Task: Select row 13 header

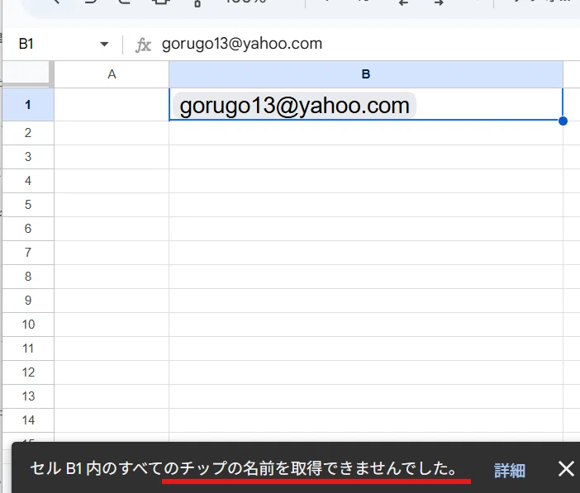Action: (x=28, y=396)
